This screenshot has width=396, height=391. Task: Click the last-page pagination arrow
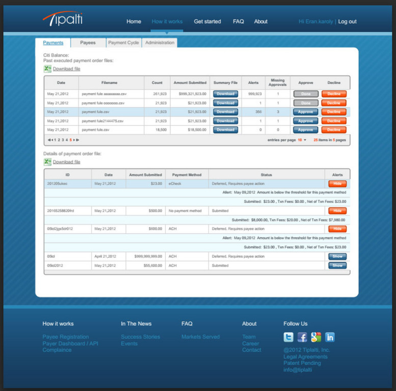tap(77, 140)
